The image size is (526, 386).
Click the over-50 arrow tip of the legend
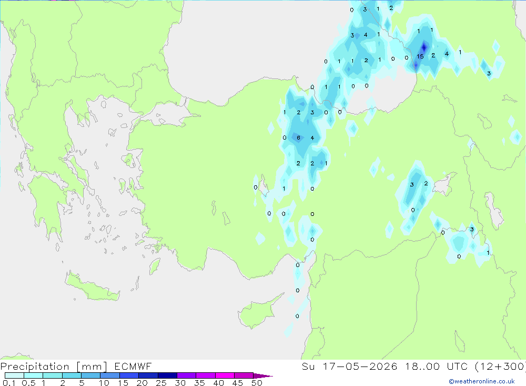coord(264,376)
